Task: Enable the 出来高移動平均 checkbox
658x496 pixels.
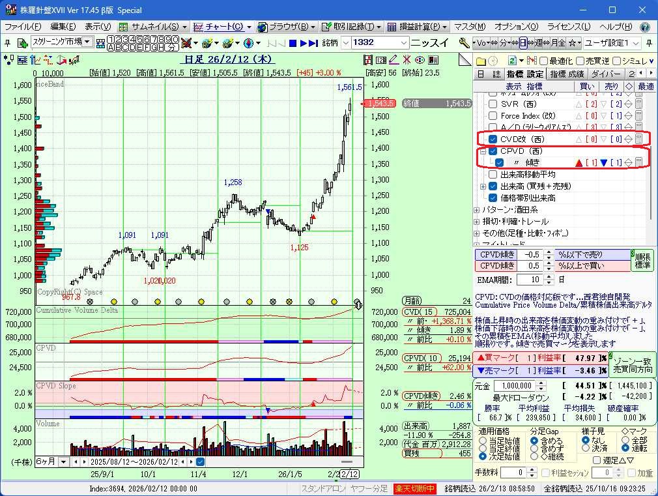Action: point(493,175)
